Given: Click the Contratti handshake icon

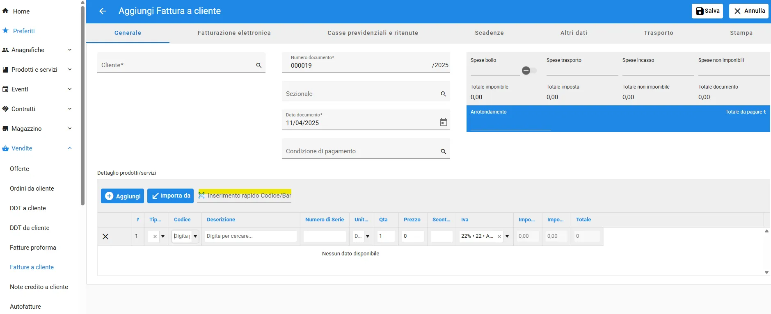Looking at the screenshot, I should click(5, 109).
